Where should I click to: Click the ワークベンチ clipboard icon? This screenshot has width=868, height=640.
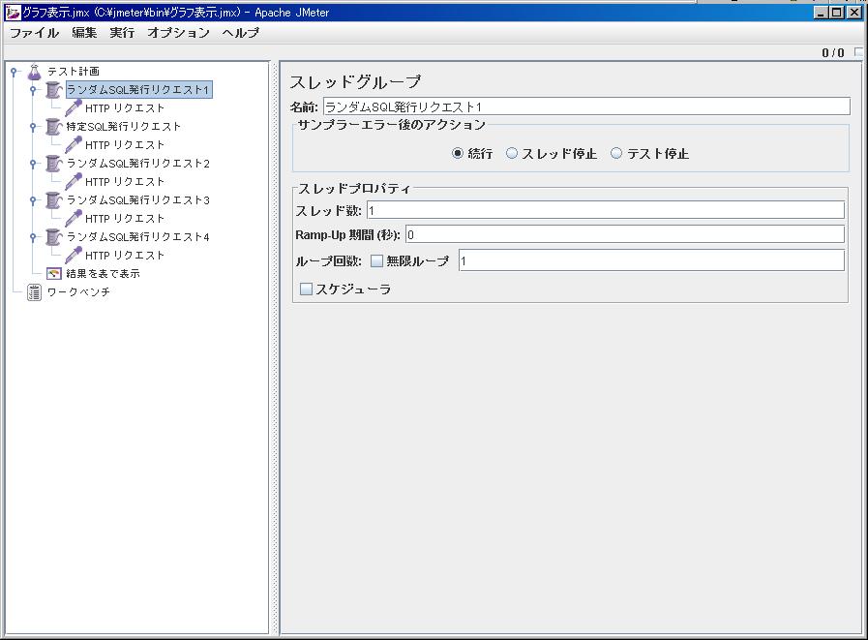[x=34, y=292]
